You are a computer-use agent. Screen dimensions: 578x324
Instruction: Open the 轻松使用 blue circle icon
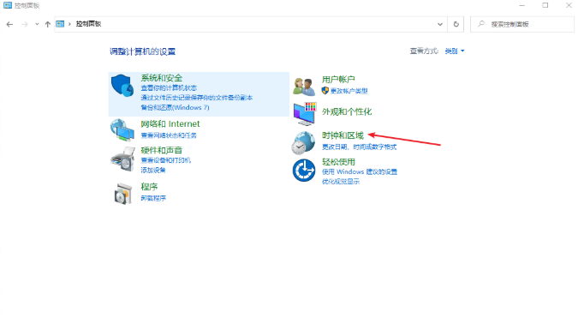coord(304,171)
